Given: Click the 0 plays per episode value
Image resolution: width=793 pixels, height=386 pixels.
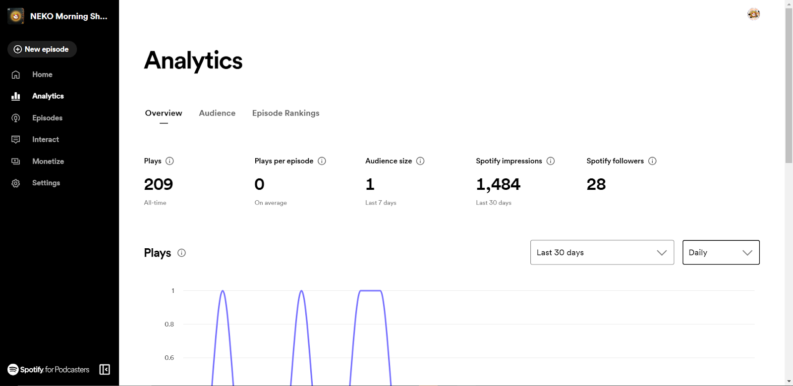Looking at the screenshot, I should point(259,184).
